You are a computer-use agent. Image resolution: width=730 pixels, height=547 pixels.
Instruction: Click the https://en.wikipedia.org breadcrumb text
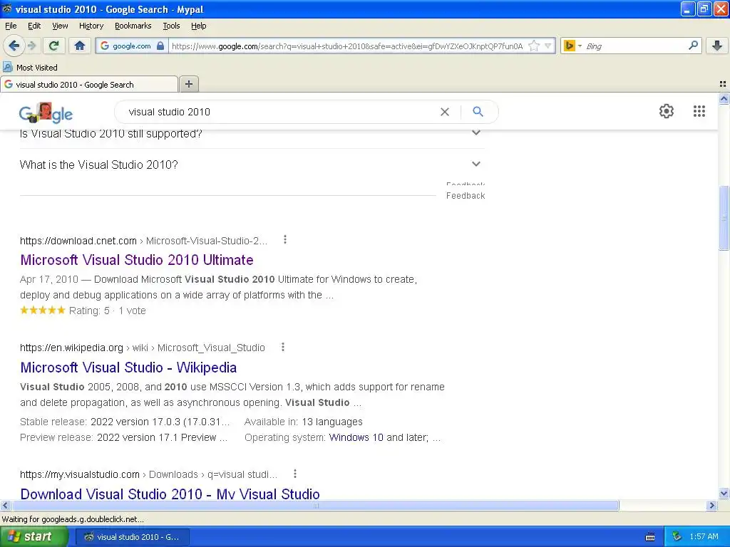click(71, 348)
